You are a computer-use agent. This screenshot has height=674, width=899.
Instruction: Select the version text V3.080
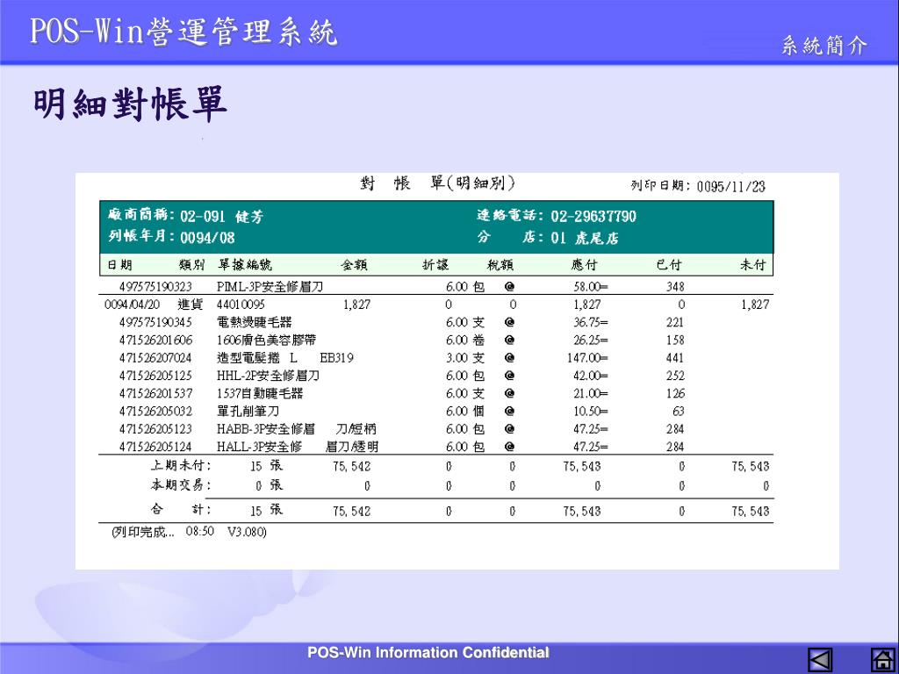[247, 532]
